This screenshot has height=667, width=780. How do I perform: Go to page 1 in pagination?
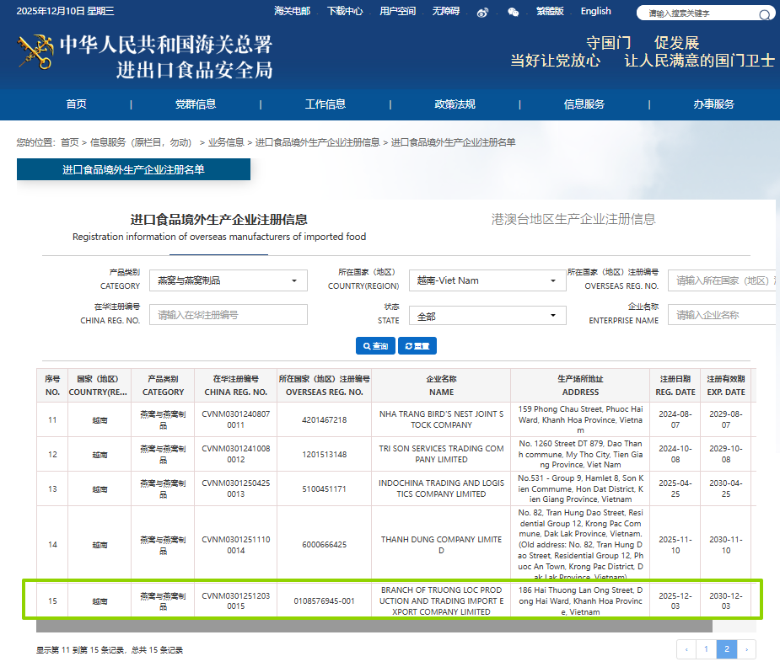click(707, 649)
